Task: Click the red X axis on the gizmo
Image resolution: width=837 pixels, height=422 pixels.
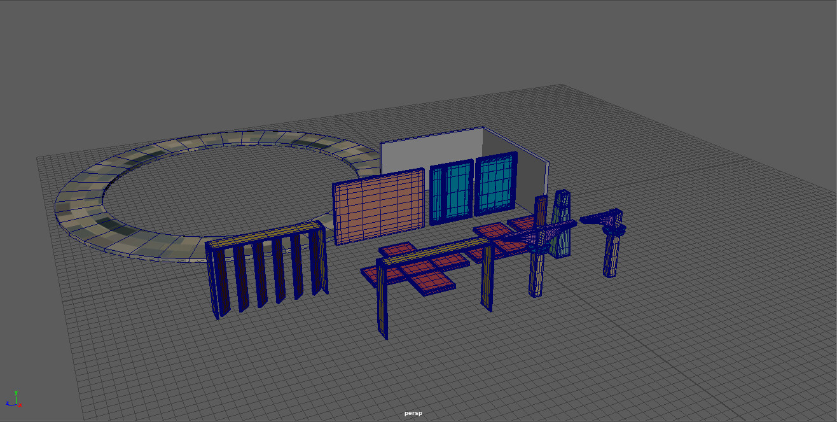Action: (21, 406)
